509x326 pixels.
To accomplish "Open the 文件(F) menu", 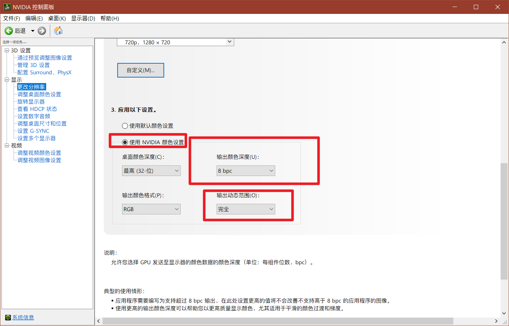I will (x=11, y=18).
